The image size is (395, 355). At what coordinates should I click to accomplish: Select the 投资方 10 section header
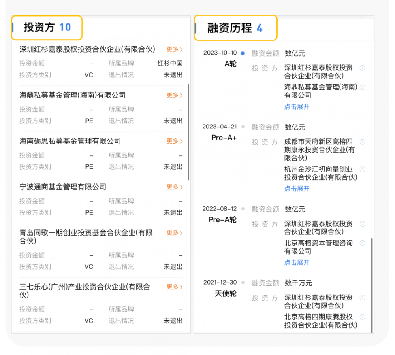[x=47, y=27]
